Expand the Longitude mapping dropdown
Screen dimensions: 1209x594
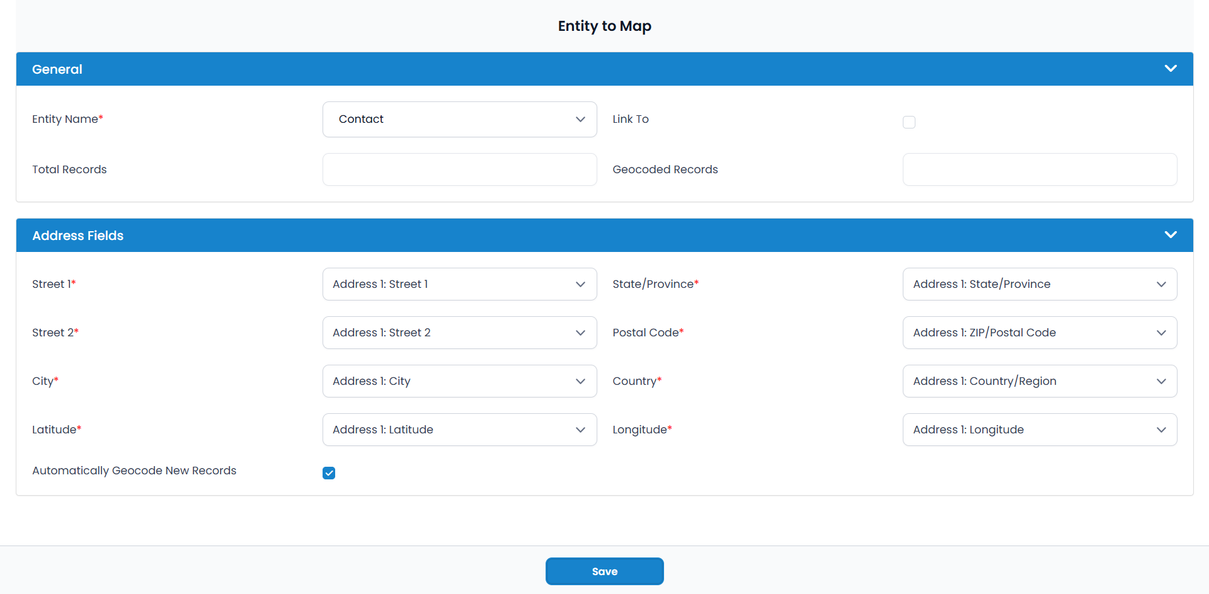(1039, 430)
